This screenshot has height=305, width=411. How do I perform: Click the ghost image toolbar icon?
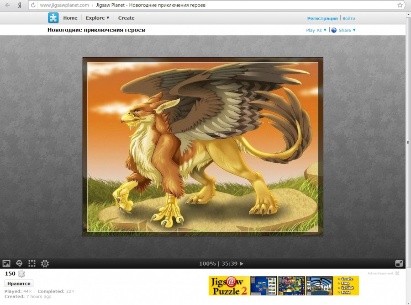[19, 263]
